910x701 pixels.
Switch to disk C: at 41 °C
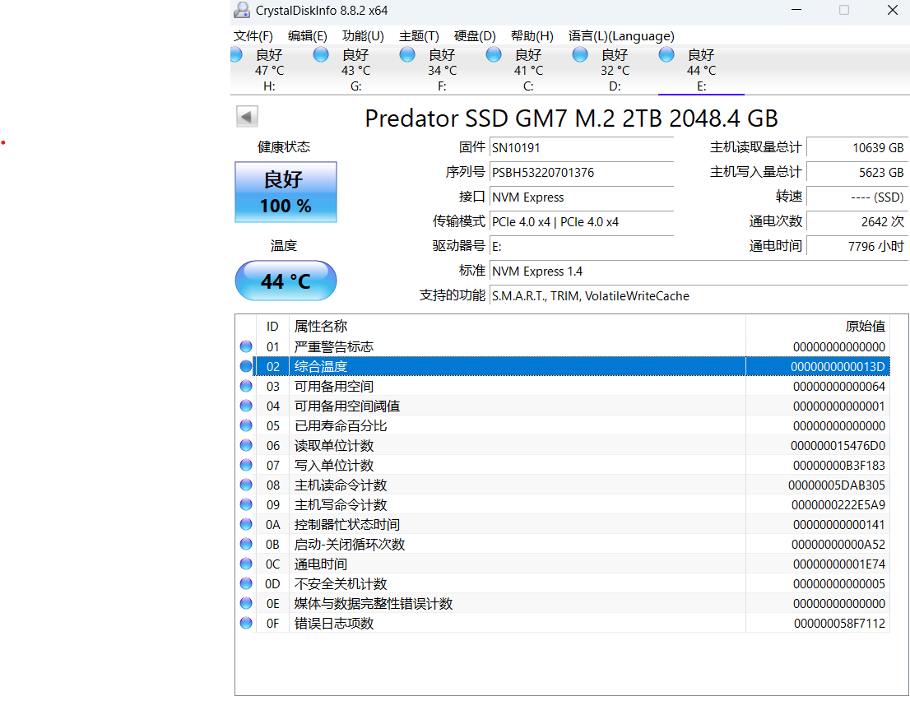tap(528, 70)
